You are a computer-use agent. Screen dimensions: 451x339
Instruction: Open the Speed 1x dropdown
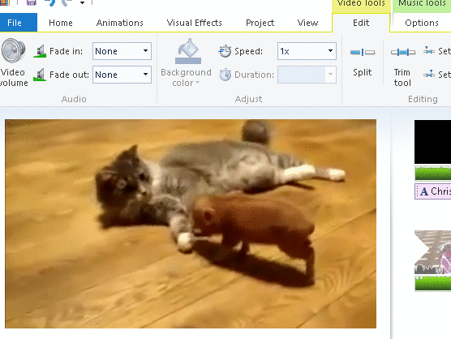[x=307, y=51]
